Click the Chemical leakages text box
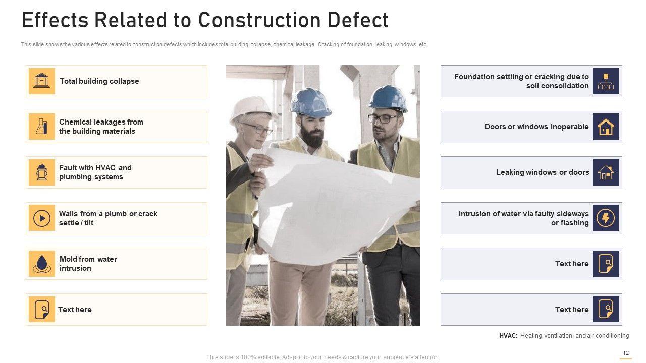646x363 pixels. [101, 127]
